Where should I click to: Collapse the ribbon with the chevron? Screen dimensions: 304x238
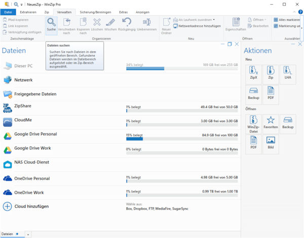point(294,12)
